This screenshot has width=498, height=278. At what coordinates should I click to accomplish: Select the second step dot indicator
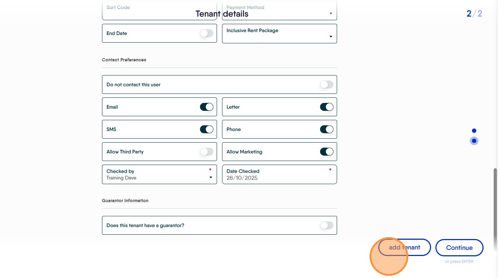coord(474,141)
